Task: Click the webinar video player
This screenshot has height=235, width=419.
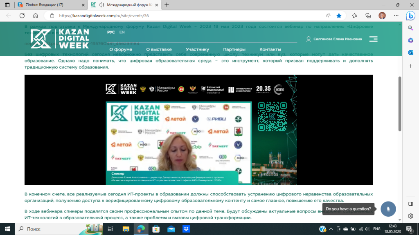Action: (198, 130)
